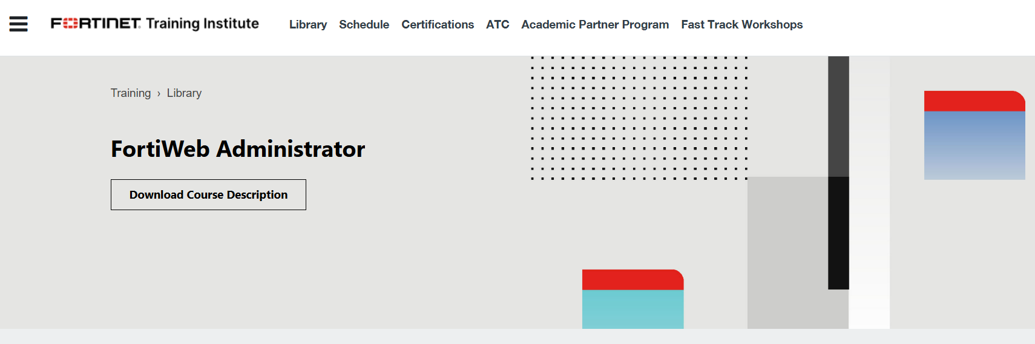1035x344 pixels.
Task: Select the FortiWeb Administrator heading
Action: [x=238, y=149]
